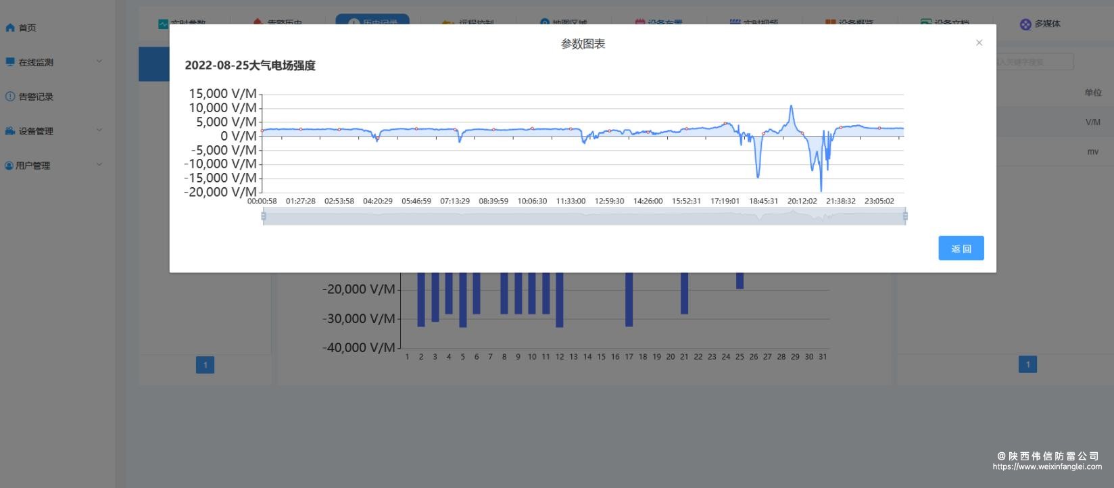Select the V/M unit cell
Viewport: 1114px width, 488px height.
(1092, 122)
